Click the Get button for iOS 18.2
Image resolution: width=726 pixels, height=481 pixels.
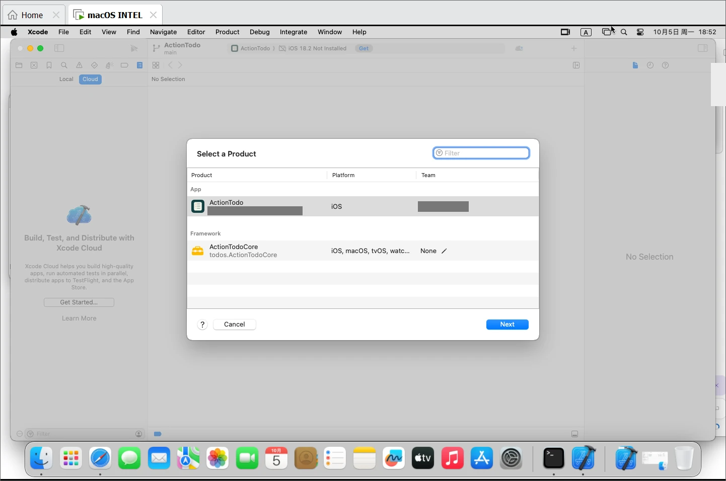click(364, 48)
